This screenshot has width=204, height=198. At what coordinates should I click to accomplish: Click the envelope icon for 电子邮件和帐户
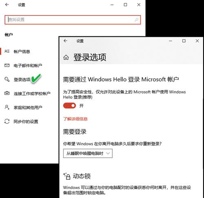coord(7,65)
